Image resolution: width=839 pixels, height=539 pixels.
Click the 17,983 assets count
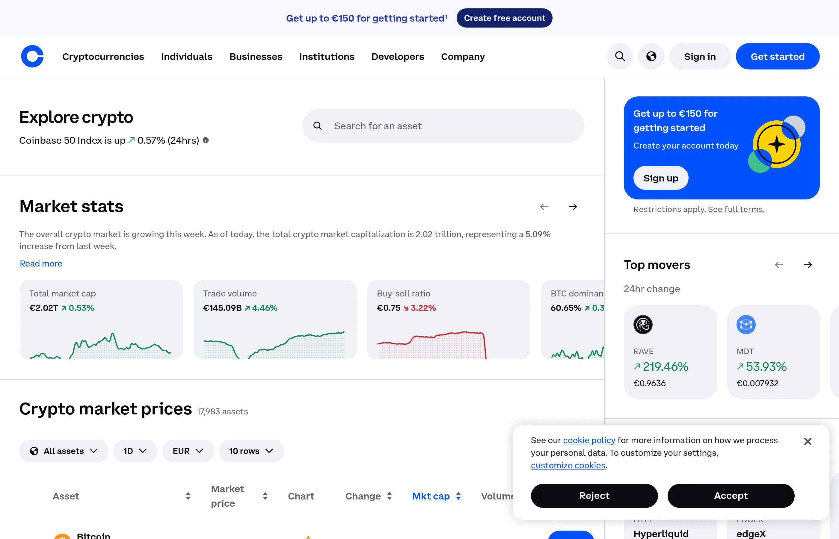222,412
